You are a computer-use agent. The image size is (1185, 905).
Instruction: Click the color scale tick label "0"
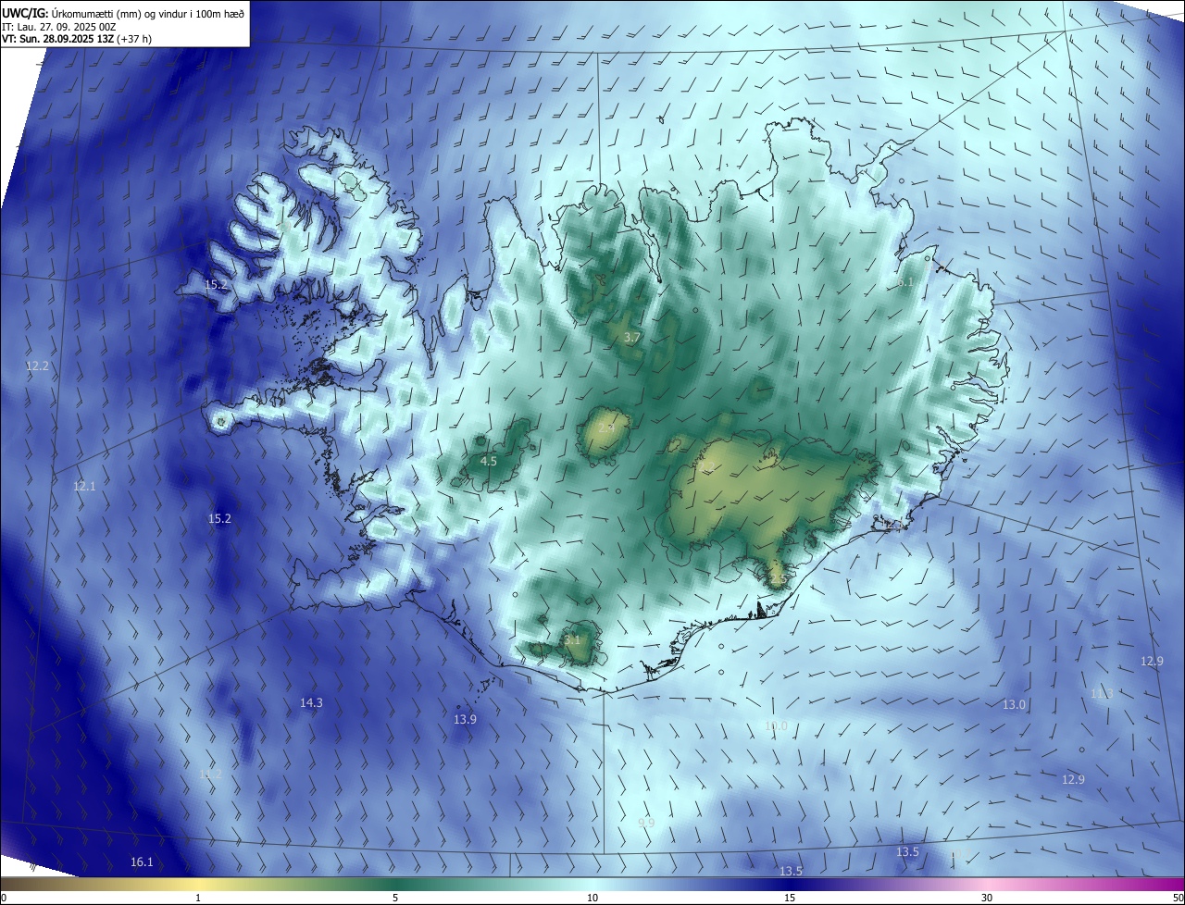coord(4,899)
